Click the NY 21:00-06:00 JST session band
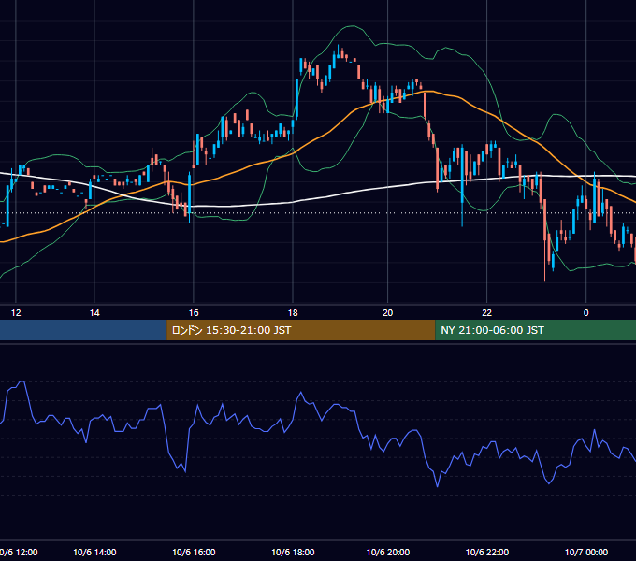This screenshot has height=561, width=636. pos(535,330)
